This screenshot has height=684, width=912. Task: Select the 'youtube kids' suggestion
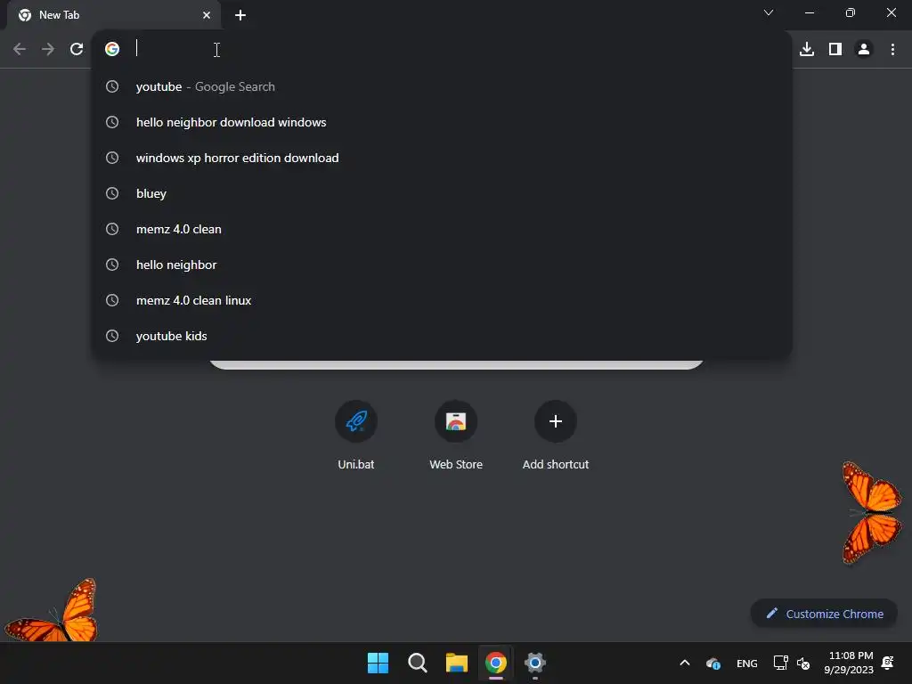pos(442,336)
